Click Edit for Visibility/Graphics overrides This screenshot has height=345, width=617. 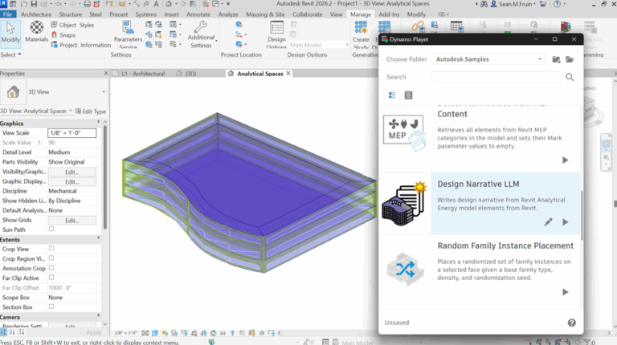[72, 172]
